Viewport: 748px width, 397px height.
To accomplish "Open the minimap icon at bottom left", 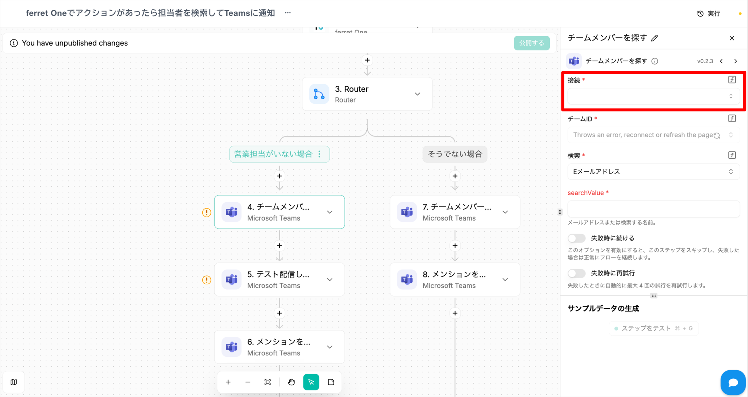I will 14,382.
